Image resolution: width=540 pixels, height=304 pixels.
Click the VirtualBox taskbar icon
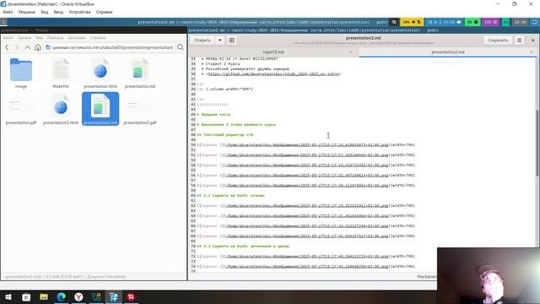114,296
